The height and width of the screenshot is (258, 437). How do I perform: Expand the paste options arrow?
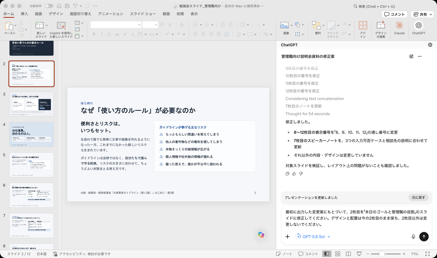coord(16,25)
